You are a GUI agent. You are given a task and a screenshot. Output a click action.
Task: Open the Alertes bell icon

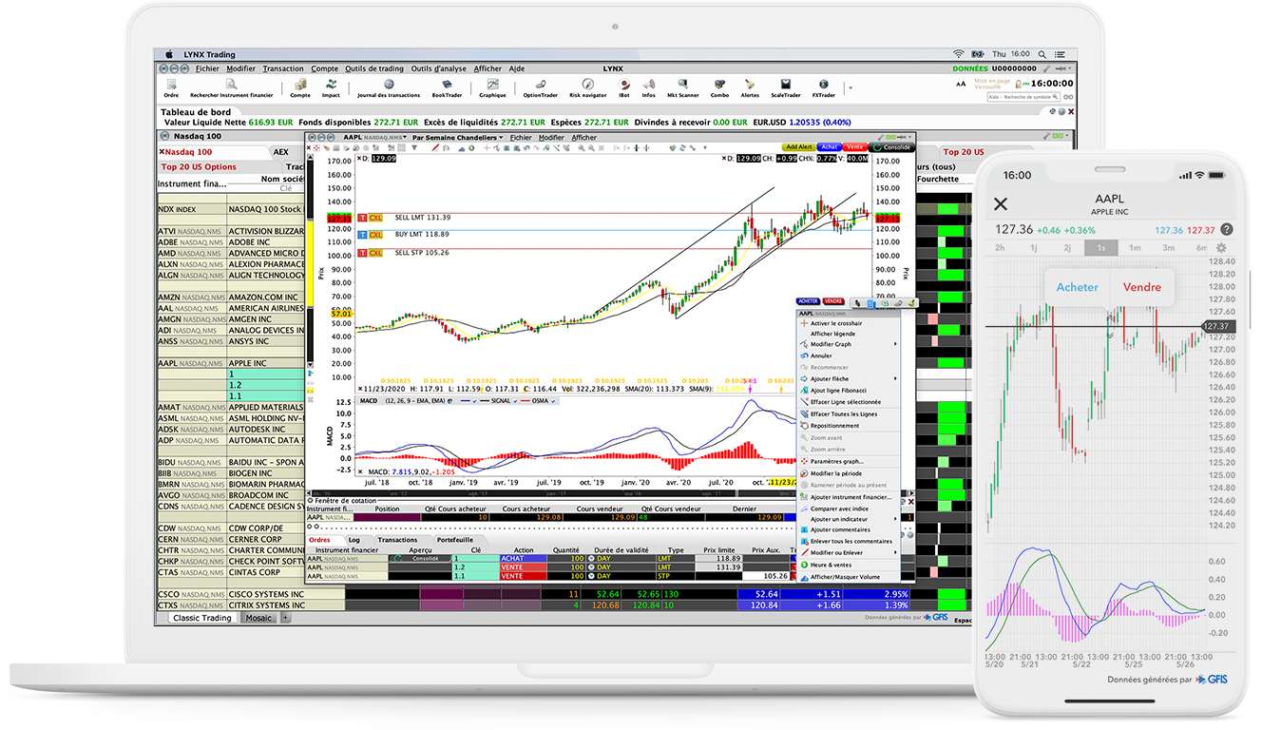(751, 88)
